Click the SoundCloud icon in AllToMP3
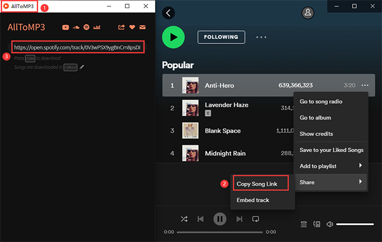 76,27
